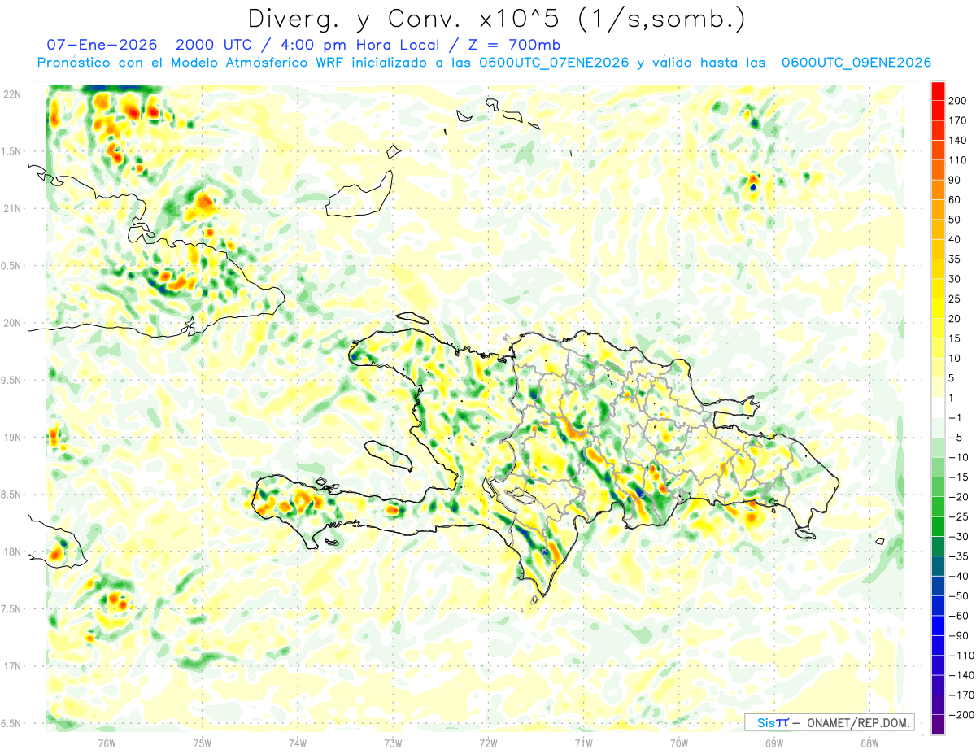Click the positive colorbar value '25'
976x754 pixels.
[956, 299]
